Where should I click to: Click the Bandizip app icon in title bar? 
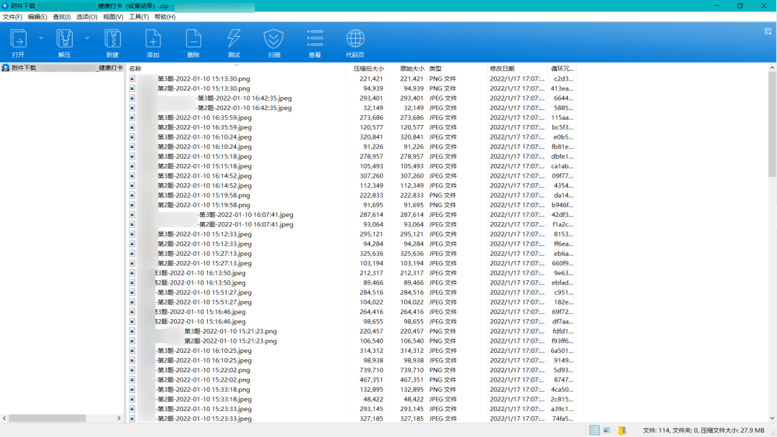click(x=5, y=6)
